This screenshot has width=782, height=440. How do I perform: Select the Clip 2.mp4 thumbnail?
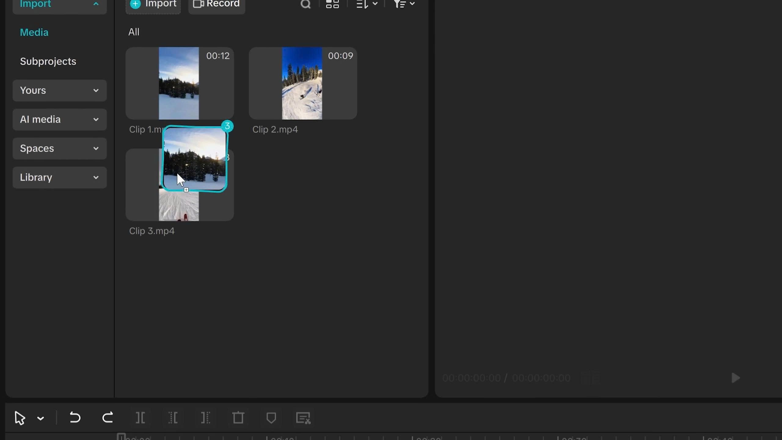pos(302,83)
